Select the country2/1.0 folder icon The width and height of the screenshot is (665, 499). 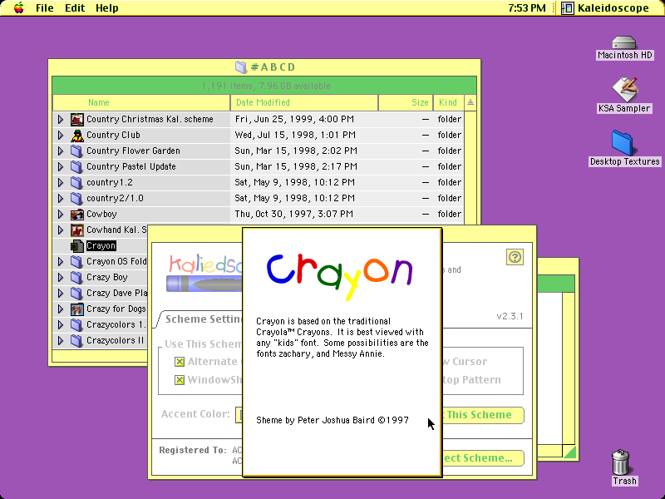tap(76, 198)
